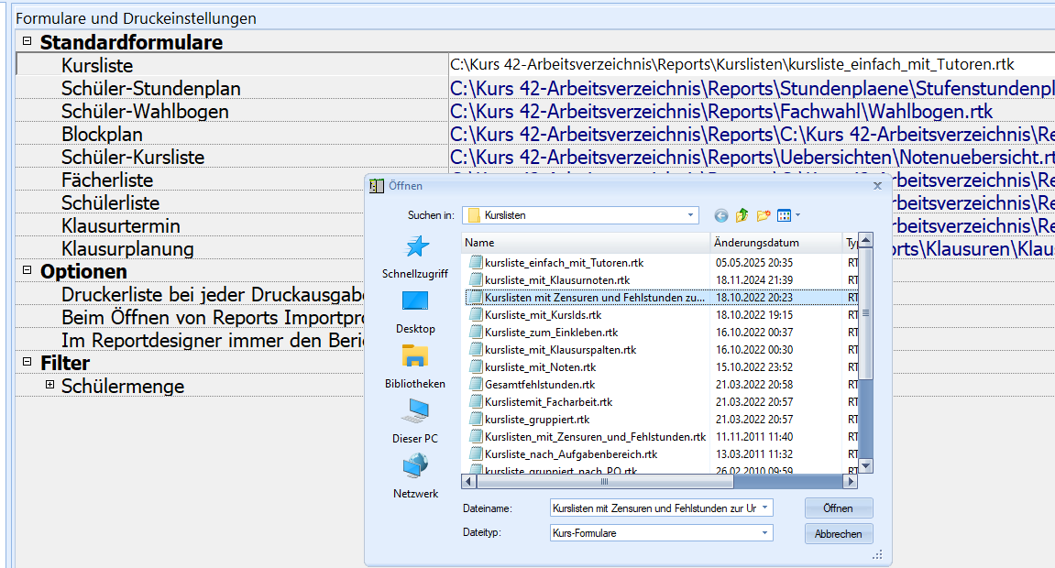This screenshot has width=1055, height=568.
Task: Open the Suchen in folder dropdown
Action: click(x=690, y=216)
